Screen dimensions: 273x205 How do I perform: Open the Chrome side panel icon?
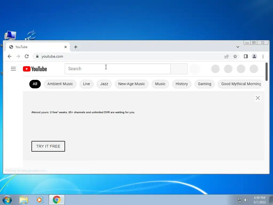[x=246, y=56]
